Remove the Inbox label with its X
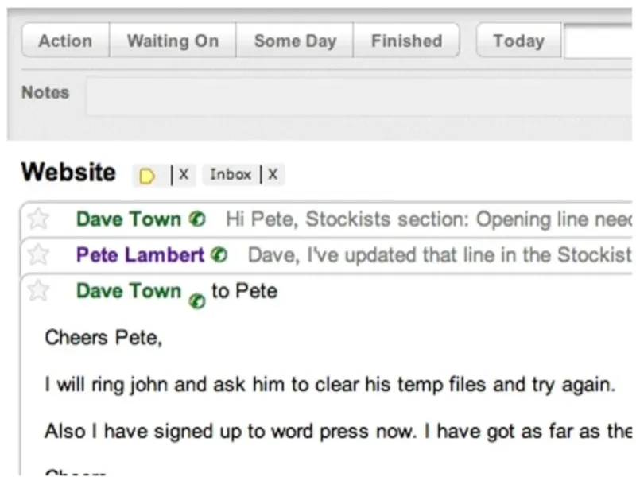 click(273, 175)
